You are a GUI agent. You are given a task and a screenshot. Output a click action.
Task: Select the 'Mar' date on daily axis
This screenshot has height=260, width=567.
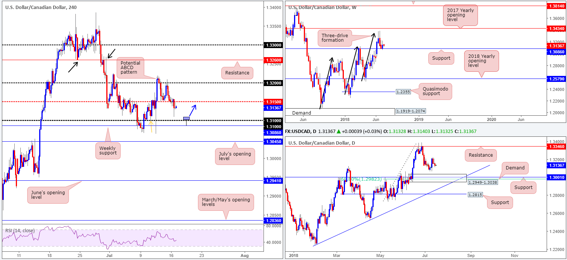(336, 255)
